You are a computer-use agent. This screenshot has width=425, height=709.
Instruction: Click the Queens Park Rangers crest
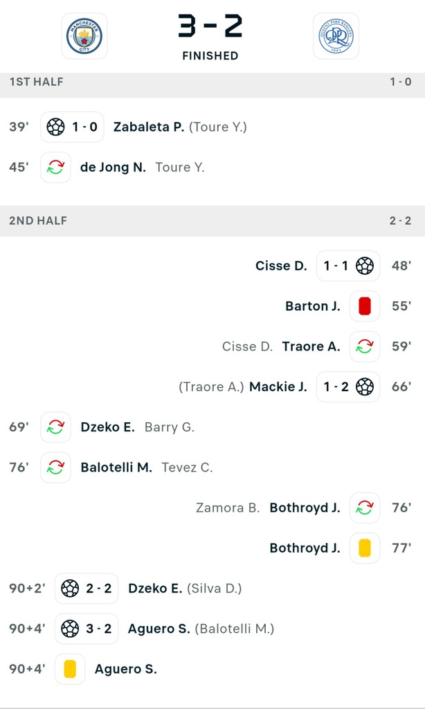coord(336,36)
